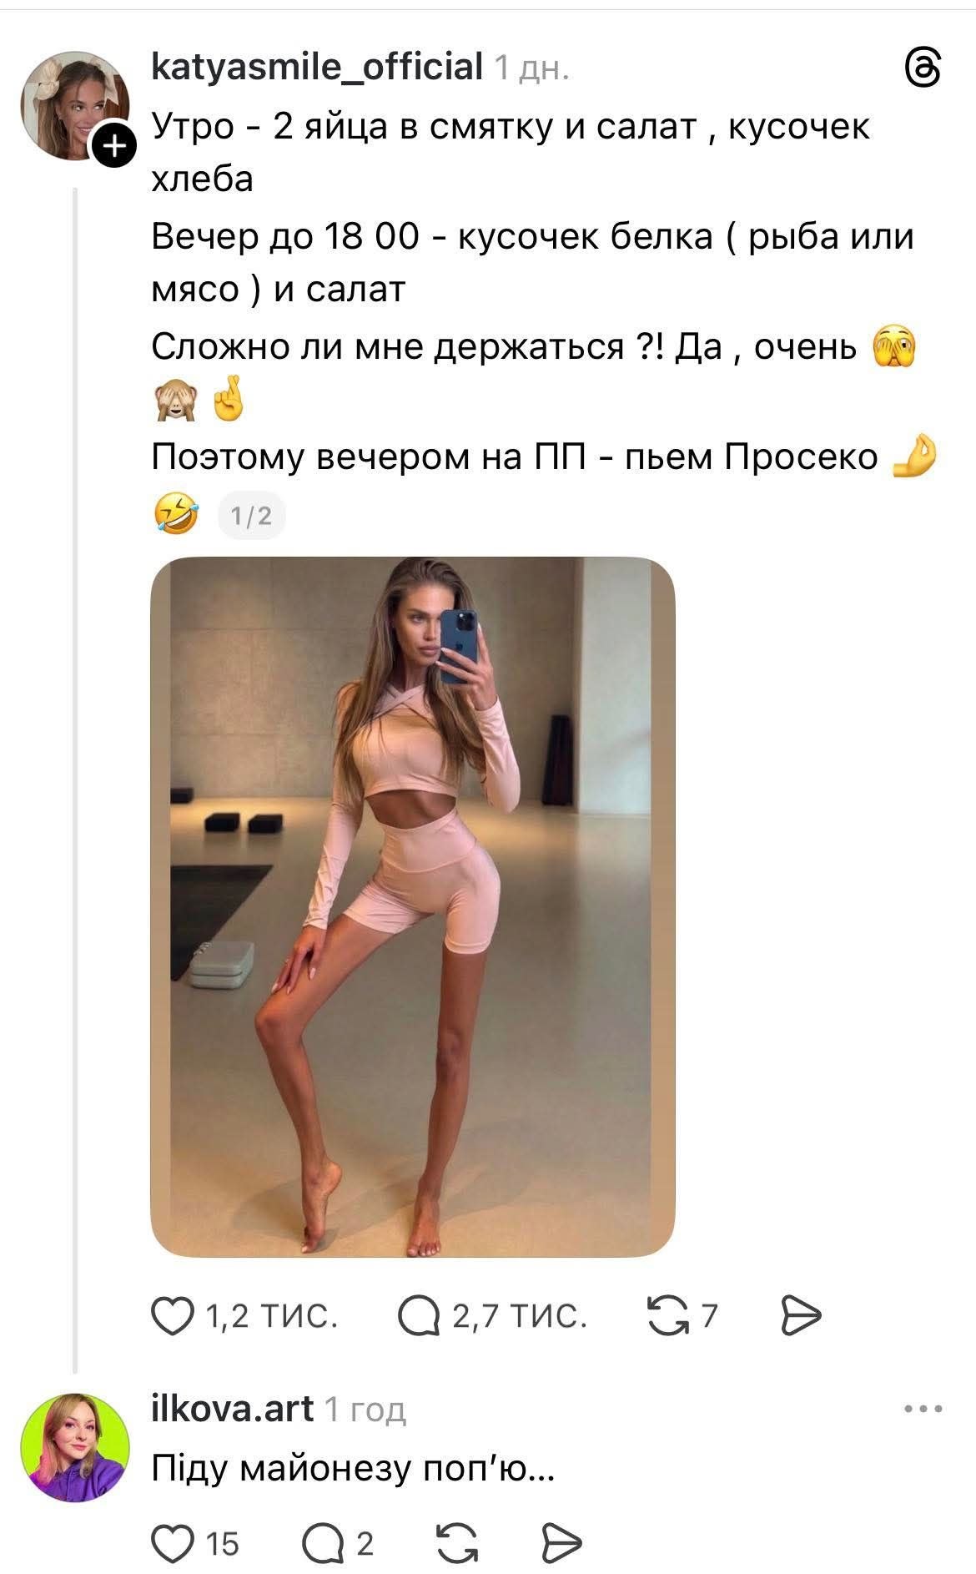The height and width of the screenshot is (1574, 976).
Task: View the 1,2 тис. likes count
Action: pos(271,1316)
